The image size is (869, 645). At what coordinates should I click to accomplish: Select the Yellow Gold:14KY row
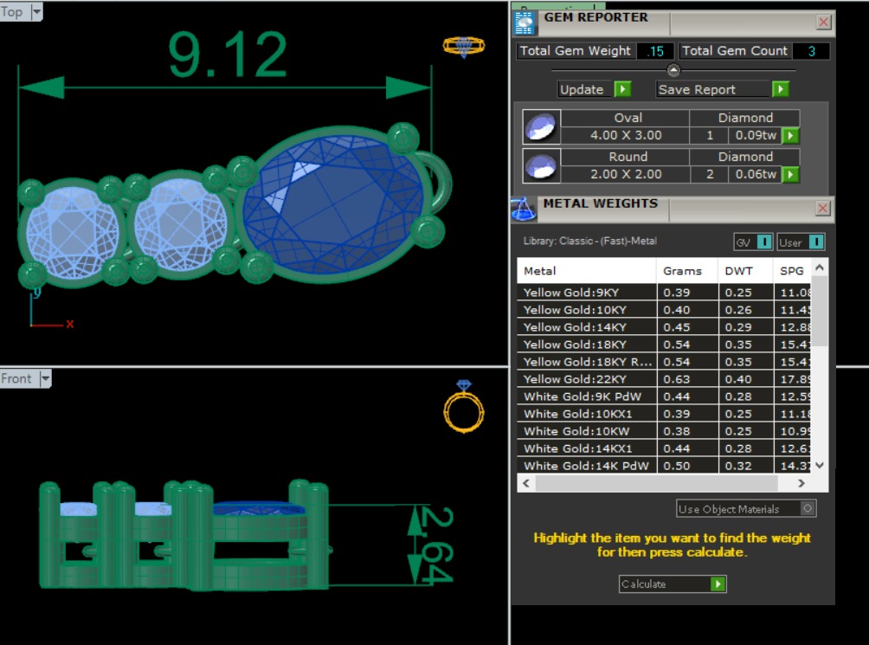coord(664,327)
